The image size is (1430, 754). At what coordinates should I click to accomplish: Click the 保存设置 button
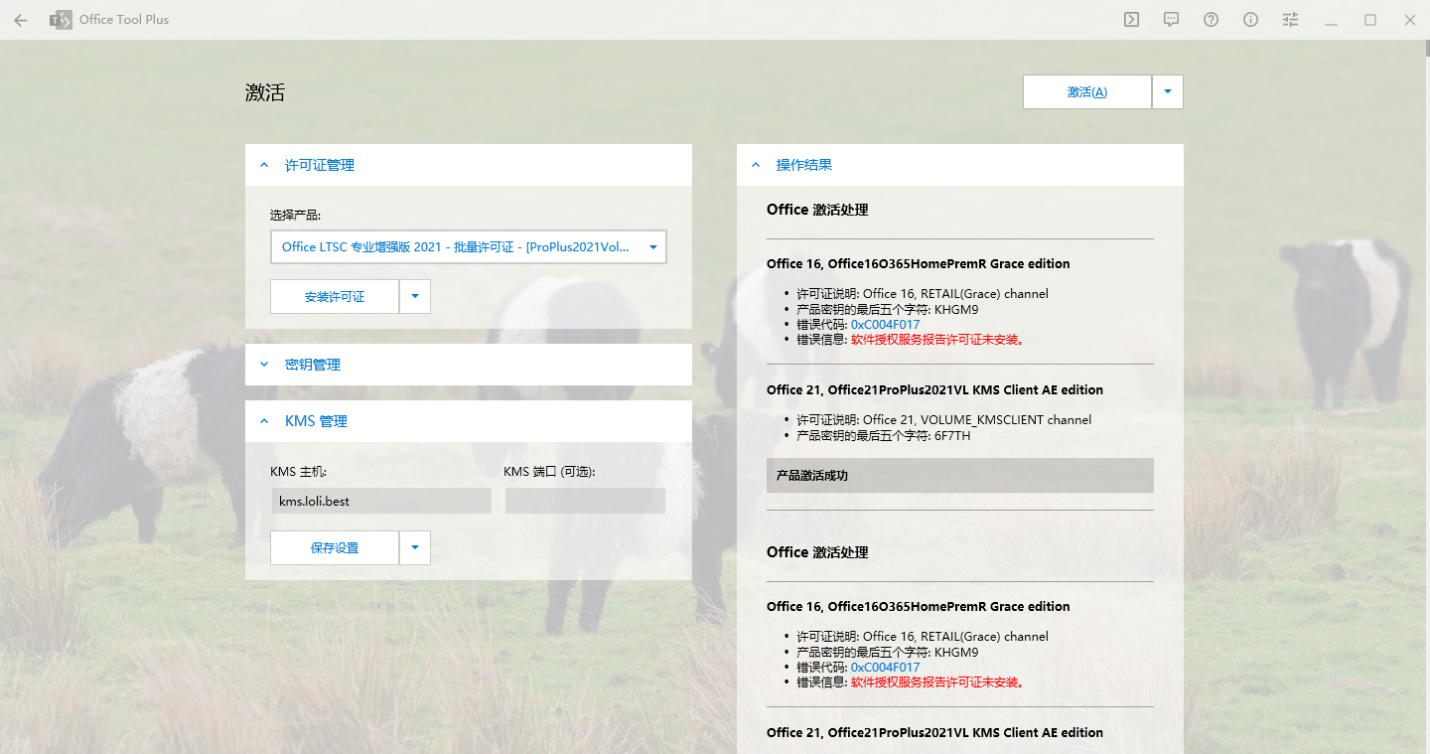pos(334,547)
